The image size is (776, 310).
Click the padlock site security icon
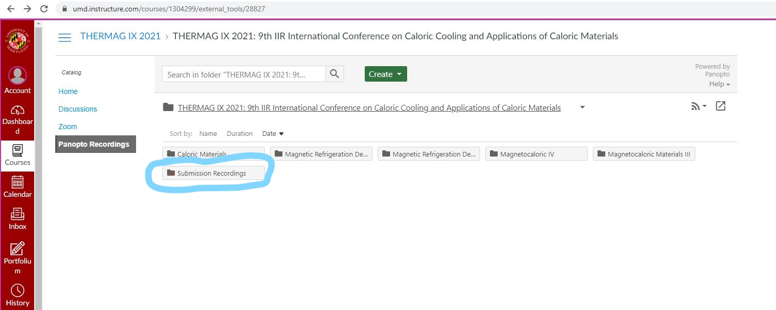64,9
